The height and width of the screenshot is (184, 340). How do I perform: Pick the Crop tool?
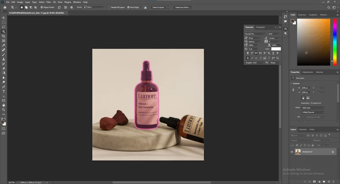tap(4, 36)
